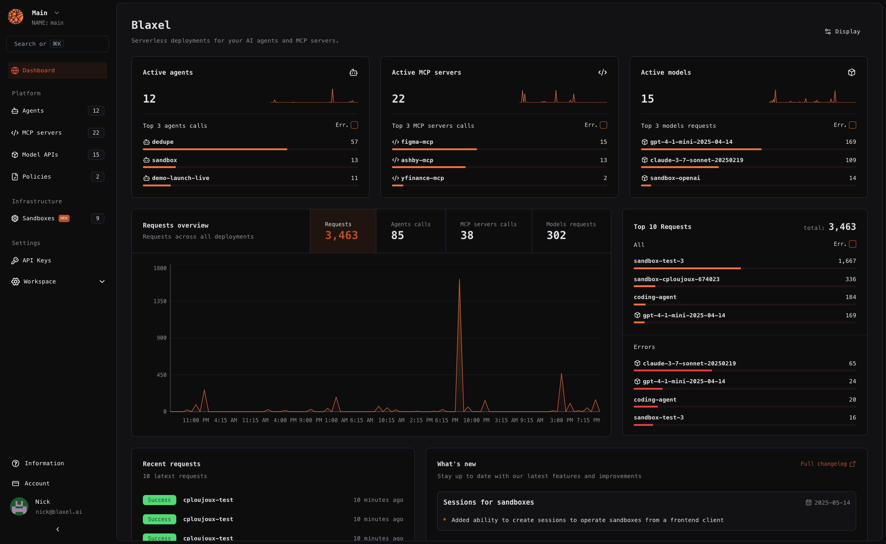This screenshot has width=886, height=544.
Task: Toggle Err. checkbox for Top 3 agents calls
Action: pyautogui.click(x=354, y=125)
